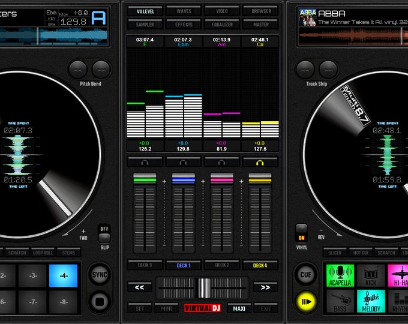Select the Acapella stem pad

tap(340, 275)
